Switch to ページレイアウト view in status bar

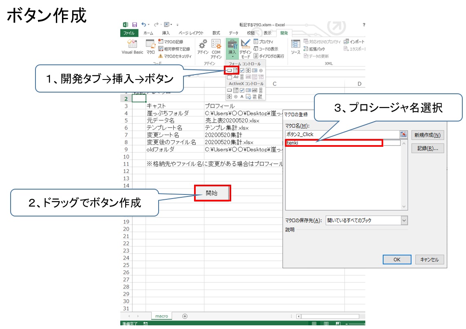325,323
